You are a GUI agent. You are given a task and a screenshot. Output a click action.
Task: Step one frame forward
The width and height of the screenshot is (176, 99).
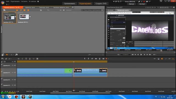(x=144, y=55)
